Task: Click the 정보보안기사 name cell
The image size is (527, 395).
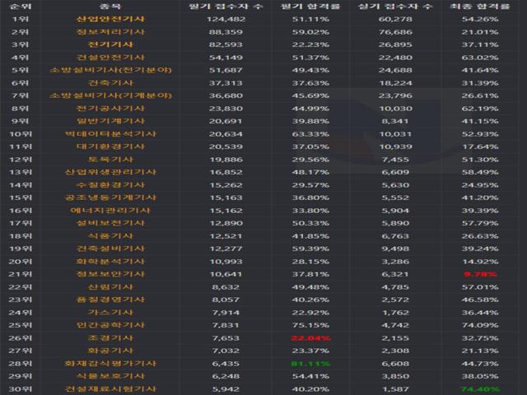Action: [110, 274]
